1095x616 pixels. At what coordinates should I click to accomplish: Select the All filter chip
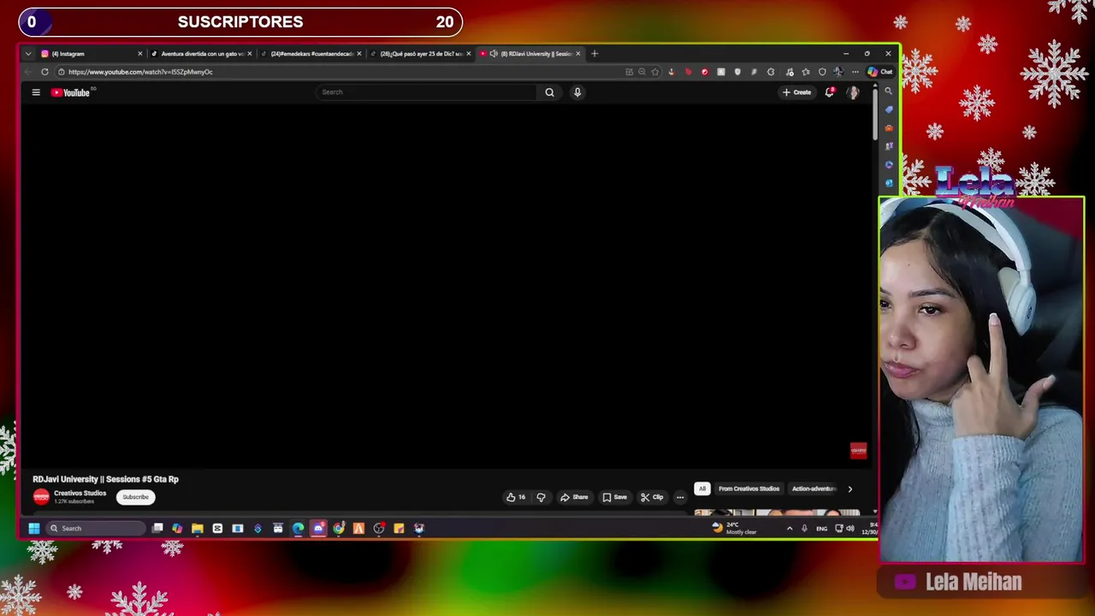click(x=701, y=489)
